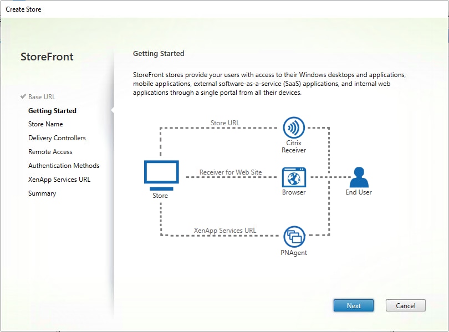
Task: Click the checkmark beside Base URL
Action: [x=23, y=96]
